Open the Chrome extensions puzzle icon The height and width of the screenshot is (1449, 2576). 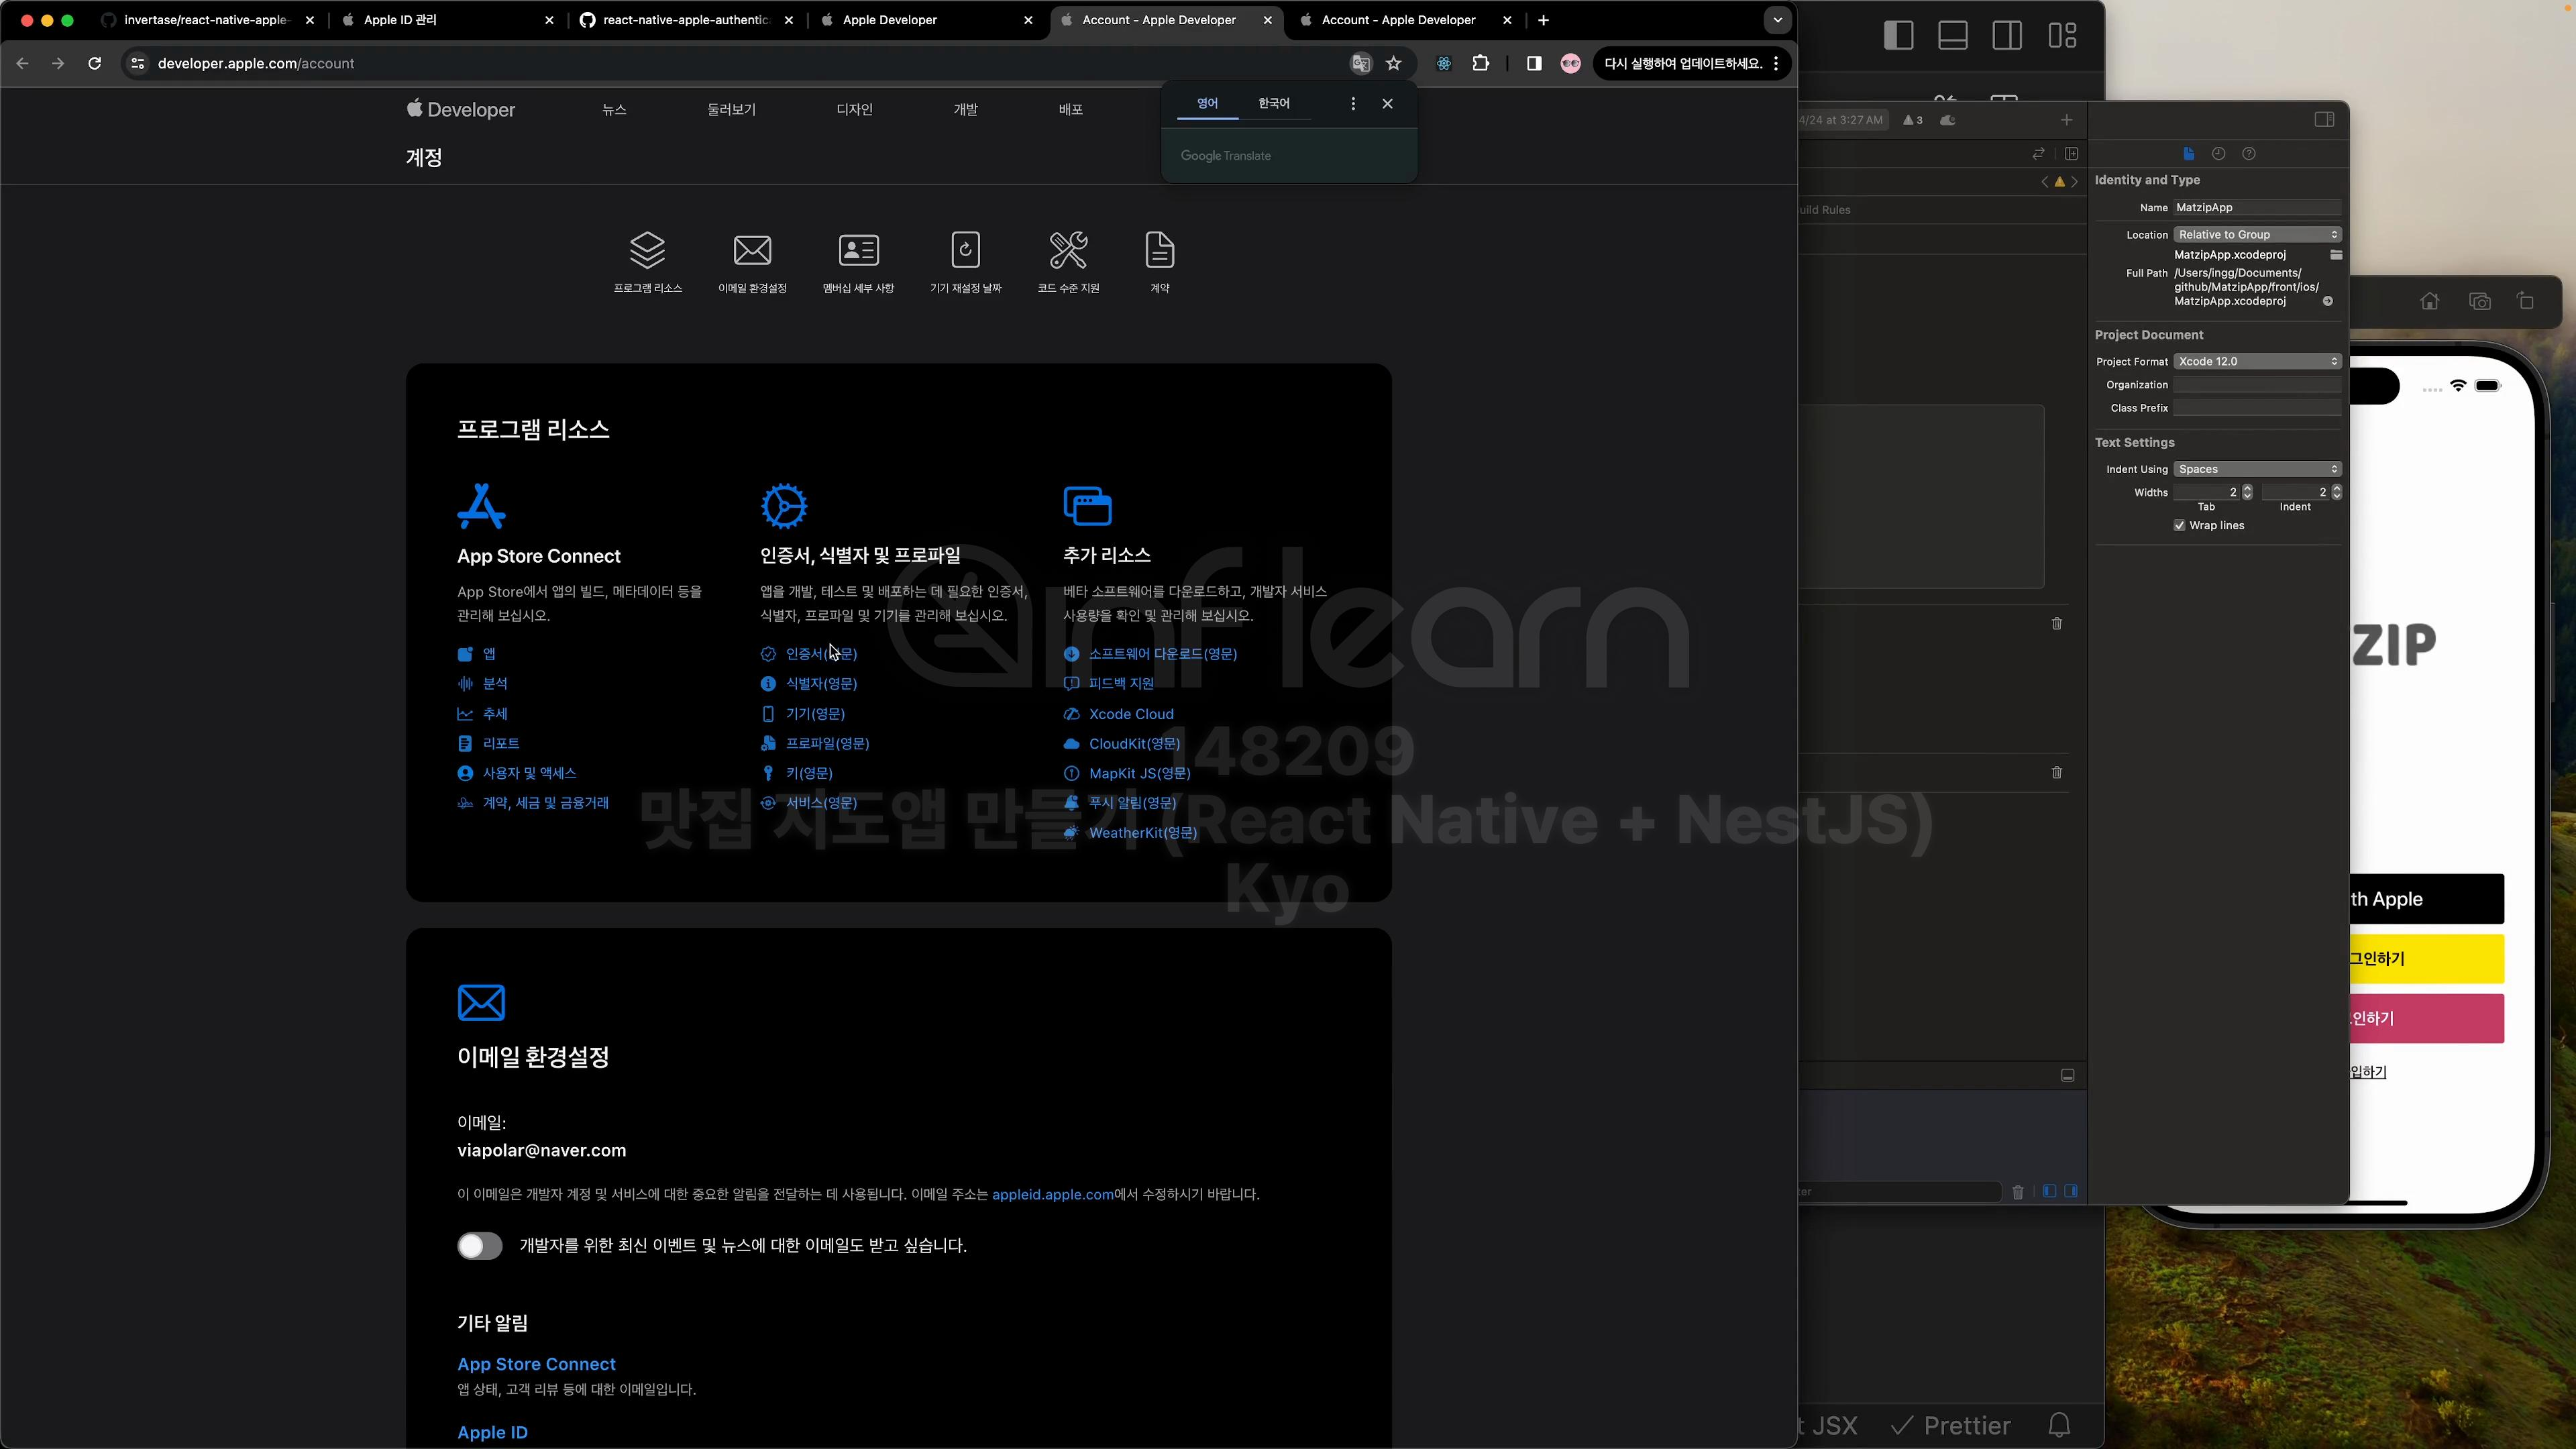tap(1480, 63)
